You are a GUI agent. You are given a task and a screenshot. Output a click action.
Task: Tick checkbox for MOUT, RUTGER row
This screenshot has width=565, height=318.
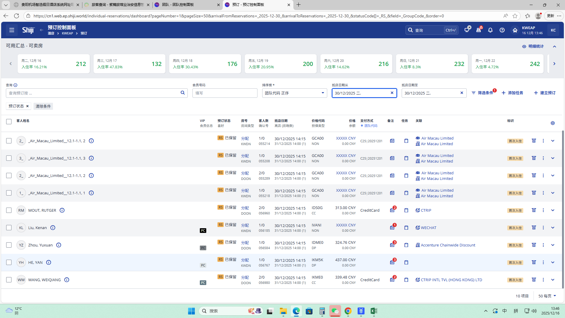tap(9, 210)
